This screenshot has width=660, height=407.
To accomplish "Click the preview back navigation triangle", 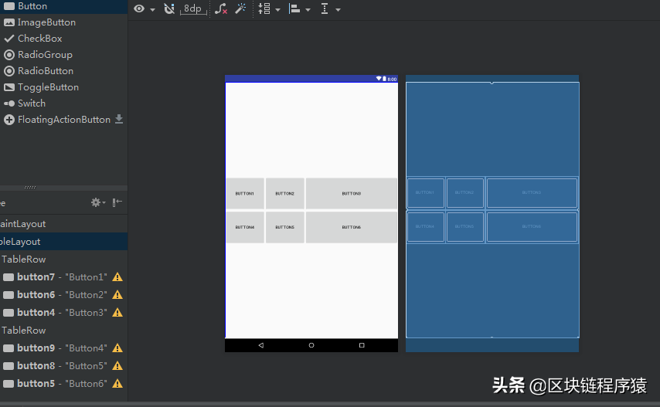I will pyautogui.click(x=261, y=345).
